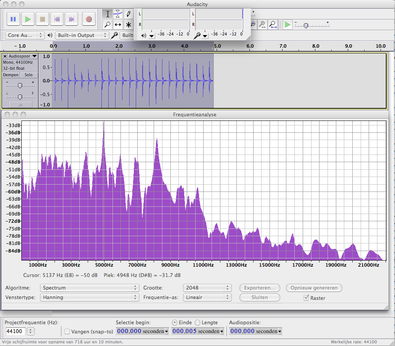Screen dimensions: 395x346
Task: Click the Sluiten button
Action: [260, 297]
